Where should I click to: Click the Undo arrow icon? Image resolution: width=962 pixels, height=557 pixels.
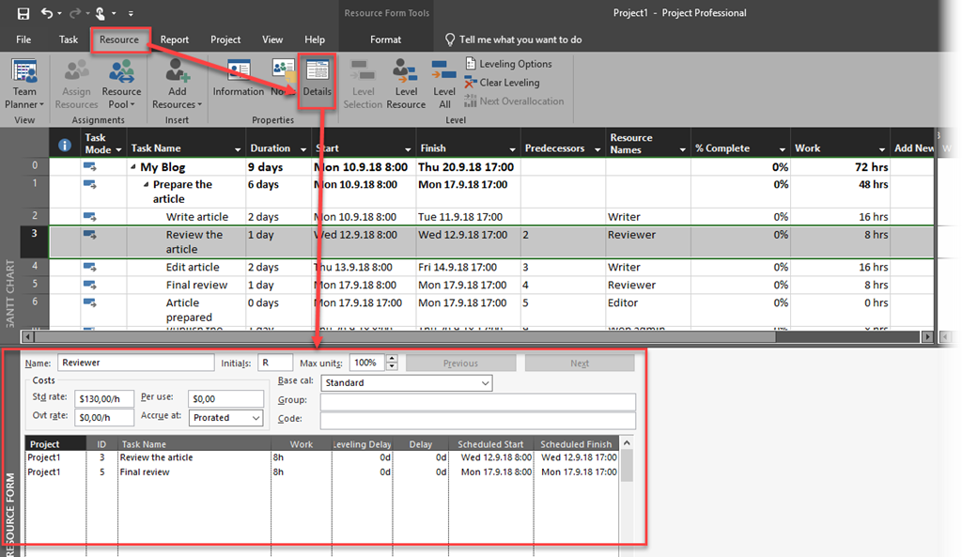47,13
